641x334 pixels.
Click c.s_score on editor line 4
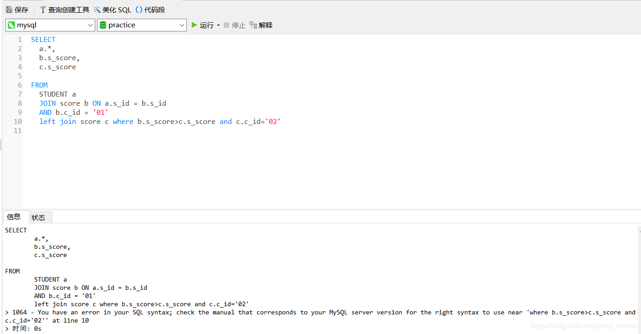click(57, 67)
